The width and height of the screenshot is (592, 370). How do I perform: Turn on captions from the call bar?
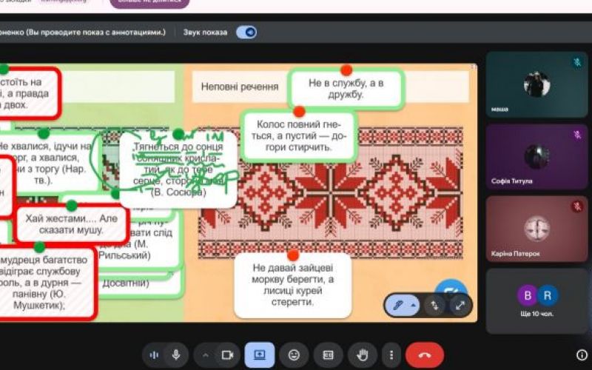click(x=327, y=354)
